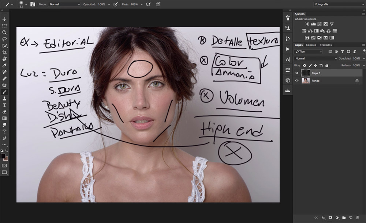This screenshot has width=366, height=223.
Task: Select the Fondo layer thumbnail
Action: click(x=305, y=81)
